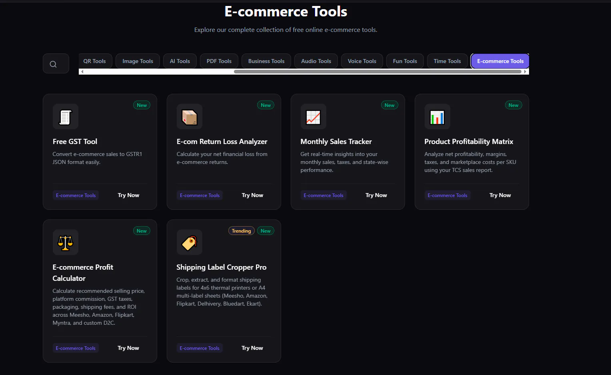Click E-commerce Tools tag on Profit Calculator card
Image resolution: width=611 pixels, height=375 pixels.
76,348
